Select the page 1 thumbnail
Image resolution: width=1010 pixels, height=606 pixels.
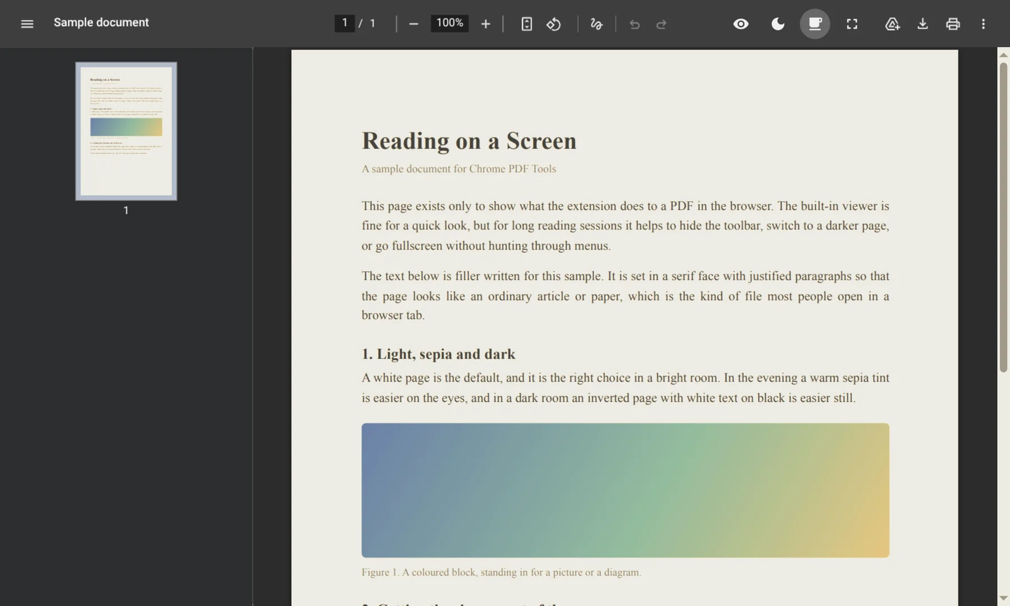click(126, 131)
